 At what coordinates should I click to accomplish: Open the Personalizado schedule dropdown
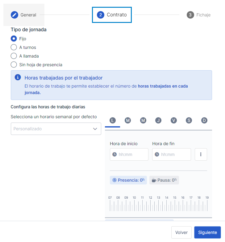click(56, 129)
